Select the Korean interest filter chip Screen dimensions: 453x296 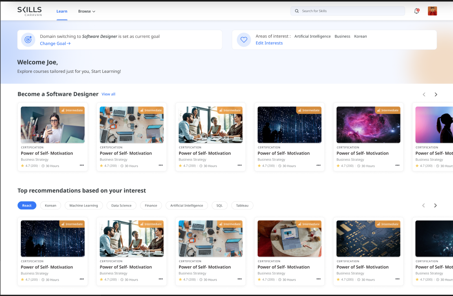coord(50,205)
